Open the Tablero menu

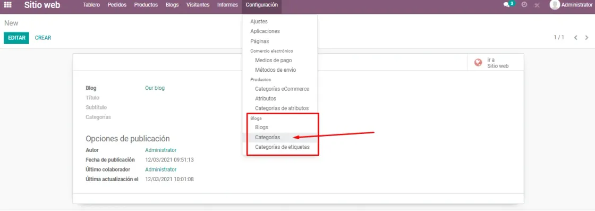tap(91, 5)
